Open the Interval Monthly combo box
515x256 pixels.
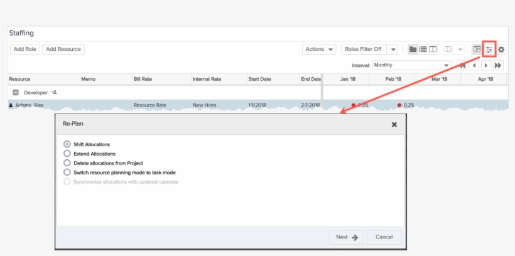pos(412,65)
